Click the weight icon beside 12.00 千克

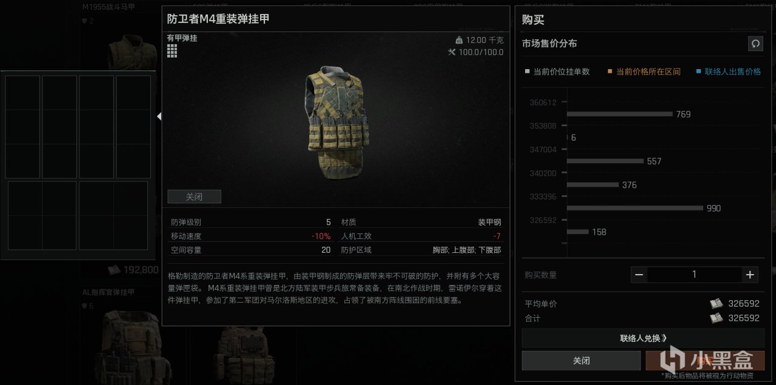pos(459,40)
